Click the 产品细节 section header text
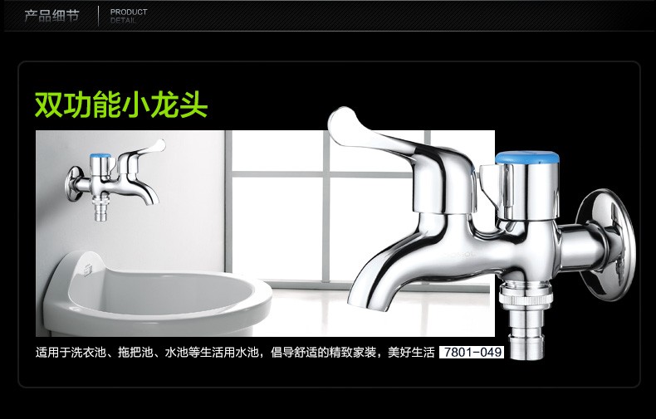 tap(51, 16)
